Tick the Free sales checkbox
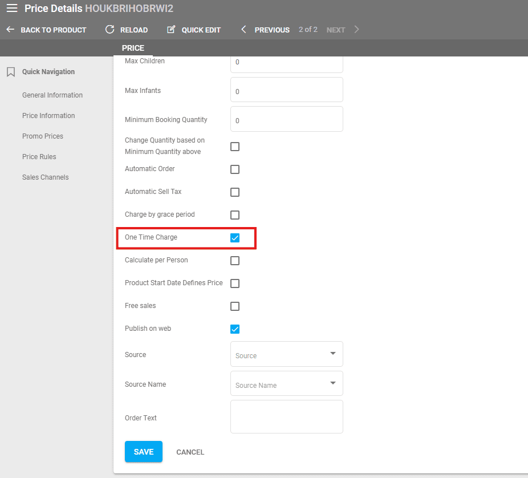Viewport: 528px width, 478px height. pyautogui.click(x=235, y=306)
